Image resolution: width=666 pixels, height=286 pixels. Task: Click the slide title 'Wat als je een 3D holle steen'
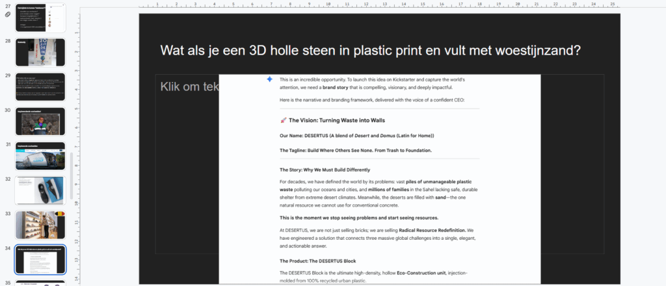click(x=370, y=50)
